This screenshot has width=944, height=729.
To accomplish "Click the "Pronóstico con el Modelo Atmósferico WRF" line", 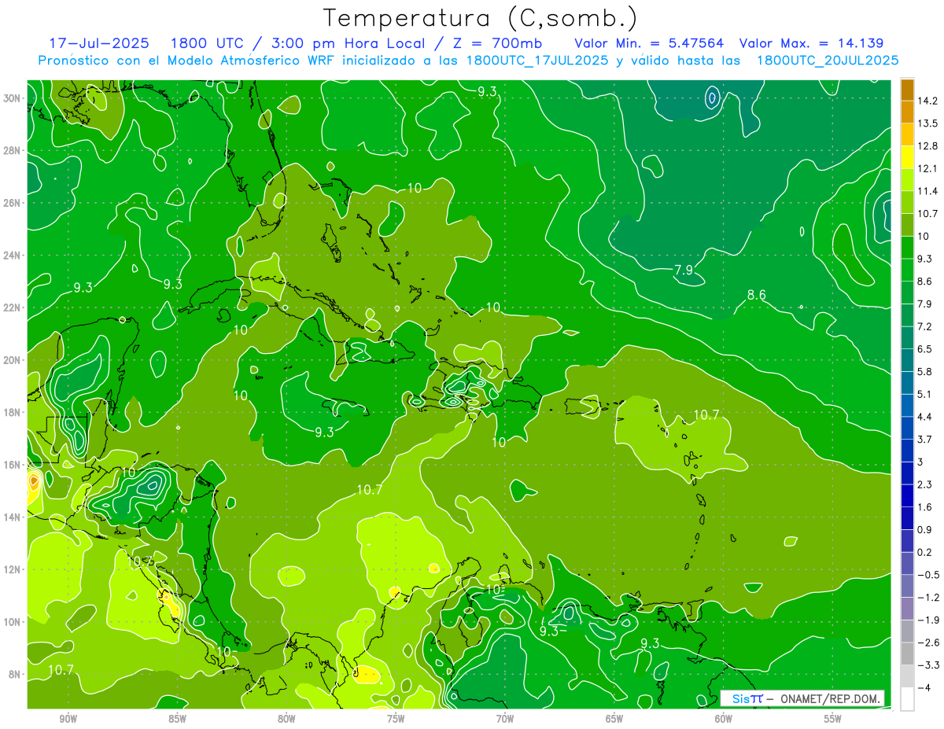I will coord(468,61).
